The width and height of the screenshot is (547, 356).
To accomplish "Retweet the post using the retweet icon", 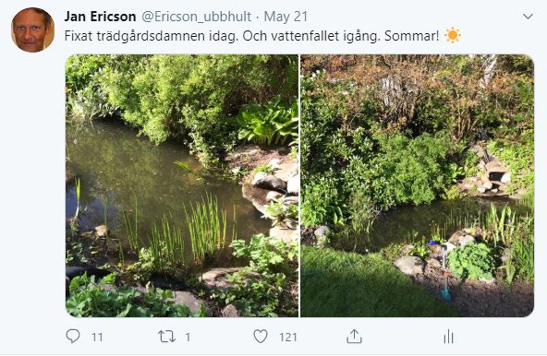I will (x=166, y=337).
